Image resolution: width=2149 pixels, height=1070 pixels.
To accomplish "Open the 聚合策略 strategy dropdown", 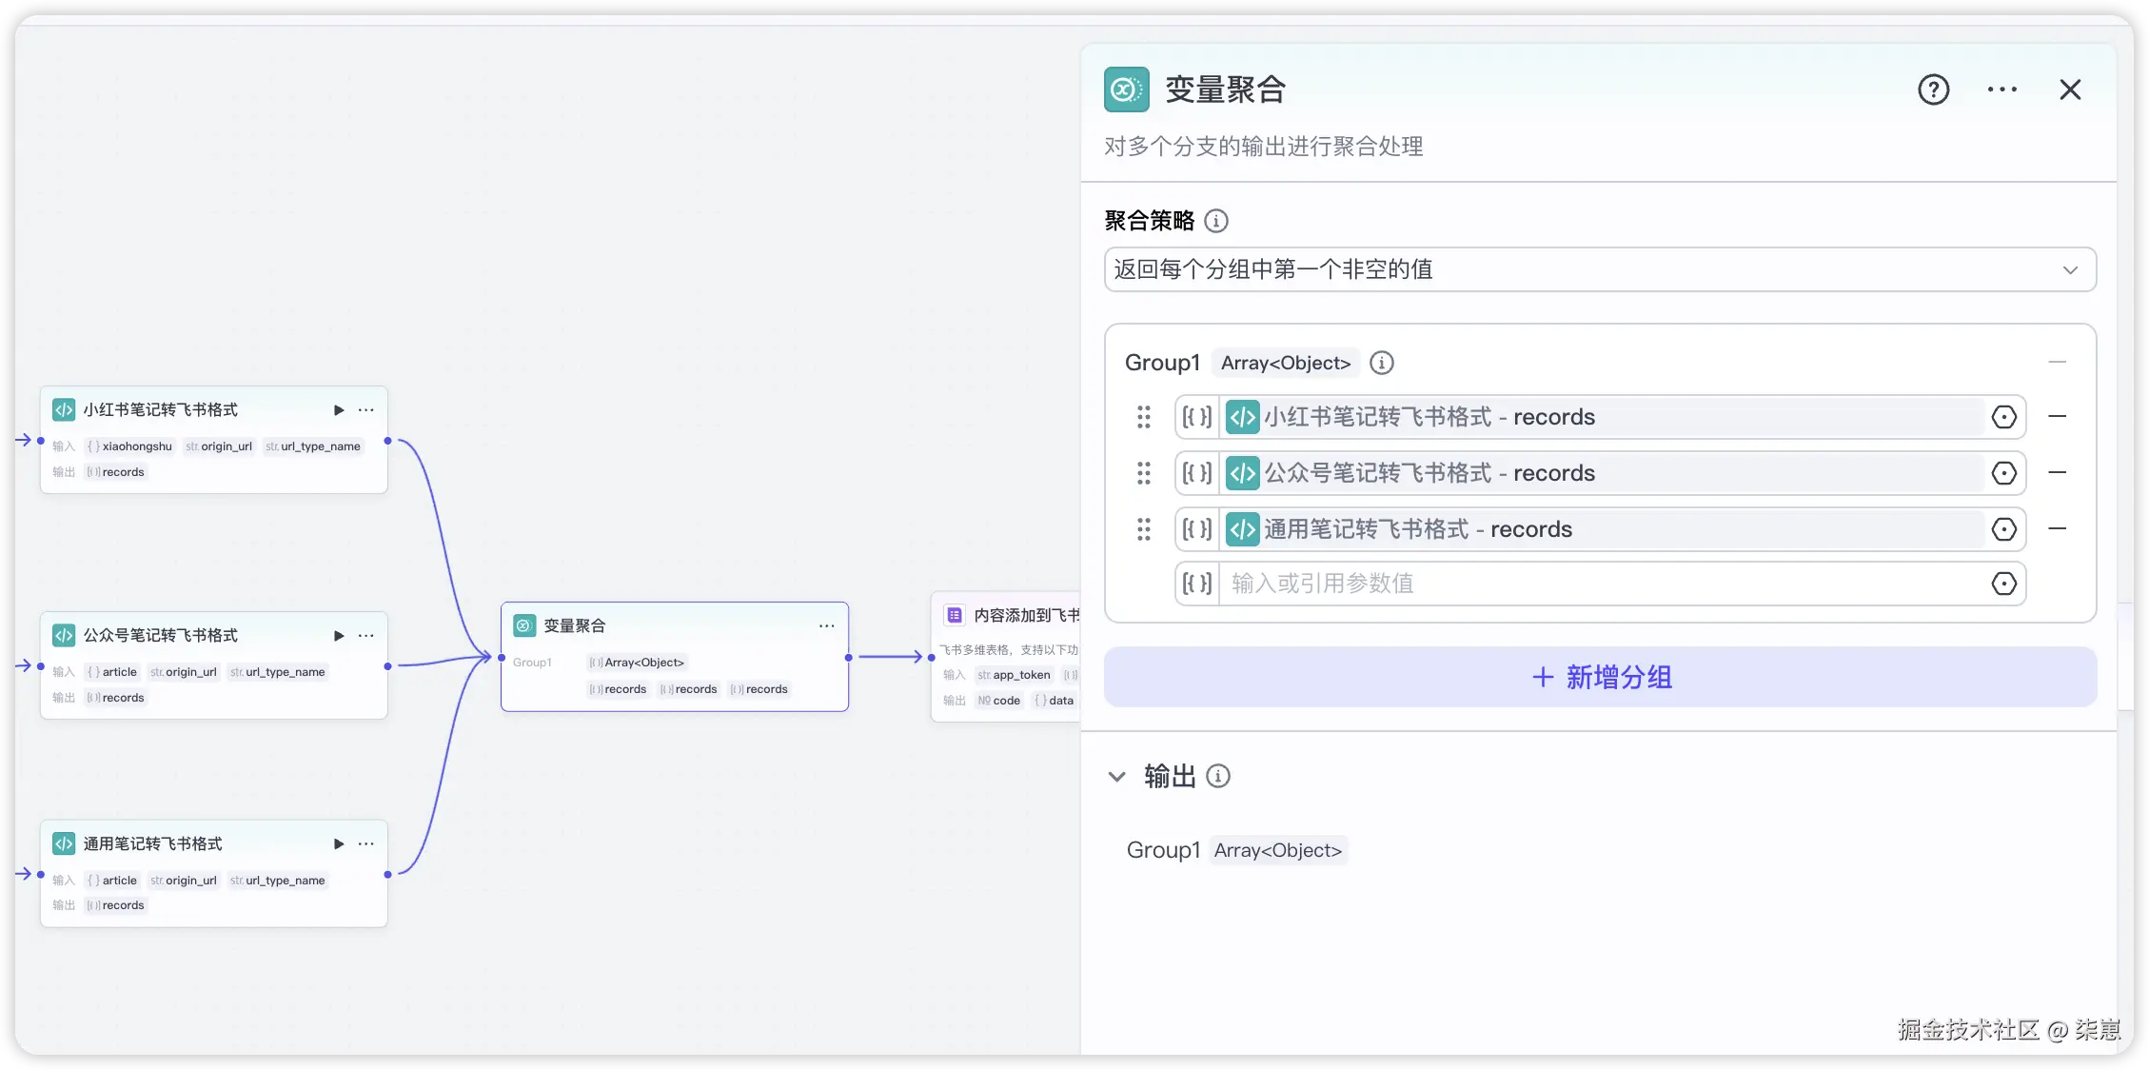I will tap(1599, 269).
